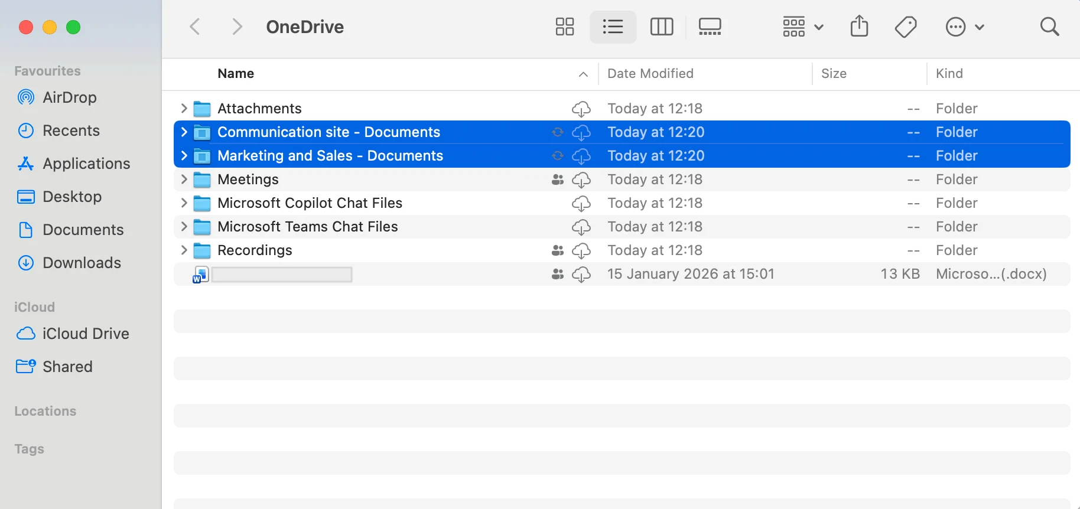This screenshot has width=1080, height=509.
Task: Expand Microsoft Teams Chat Files folder
Action: click(x=184, y=226)
